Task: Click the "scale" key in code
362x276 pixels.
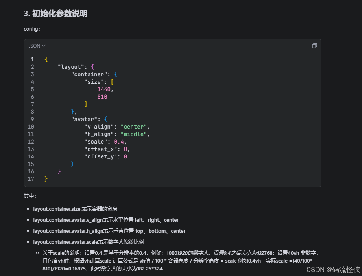Action: [x=96, y=142]
